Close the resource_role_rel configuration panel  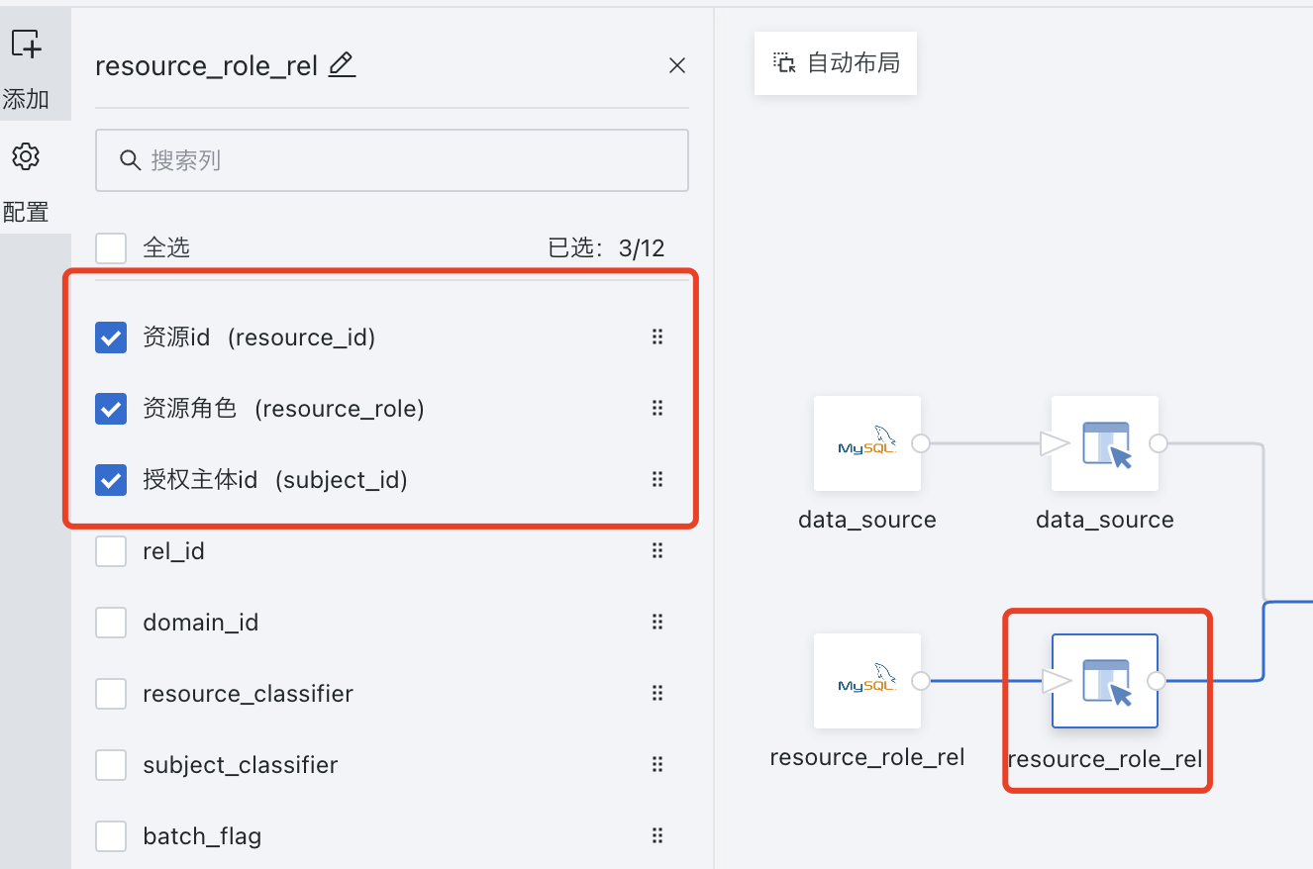[677, 65]
